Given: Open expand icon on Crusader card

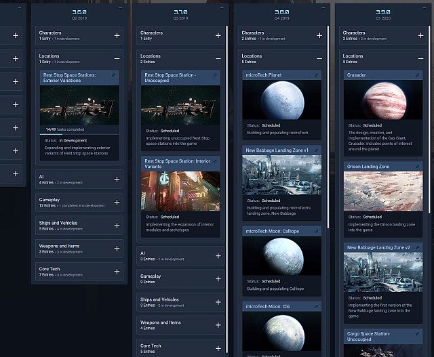Looking at the screenshot, I should coord(418,75).
